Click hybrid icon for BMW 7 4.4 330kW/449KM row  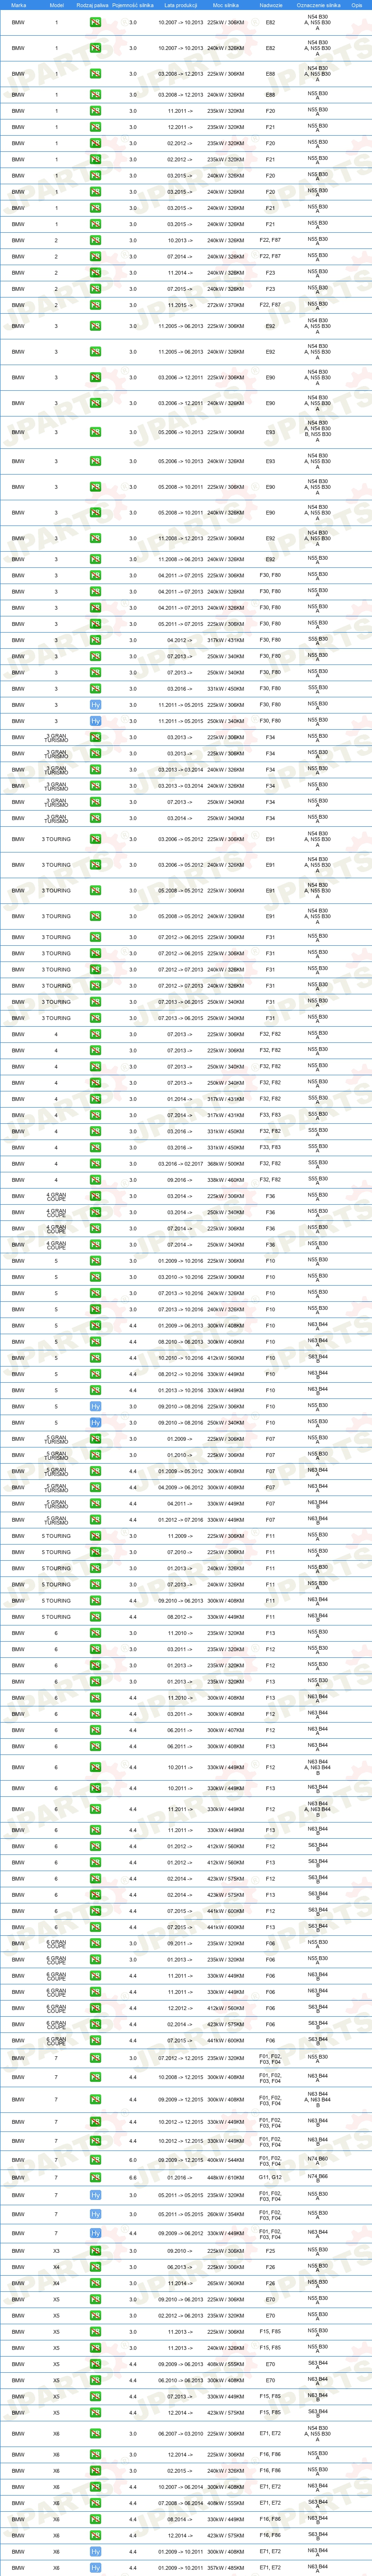pos(95,2233)
